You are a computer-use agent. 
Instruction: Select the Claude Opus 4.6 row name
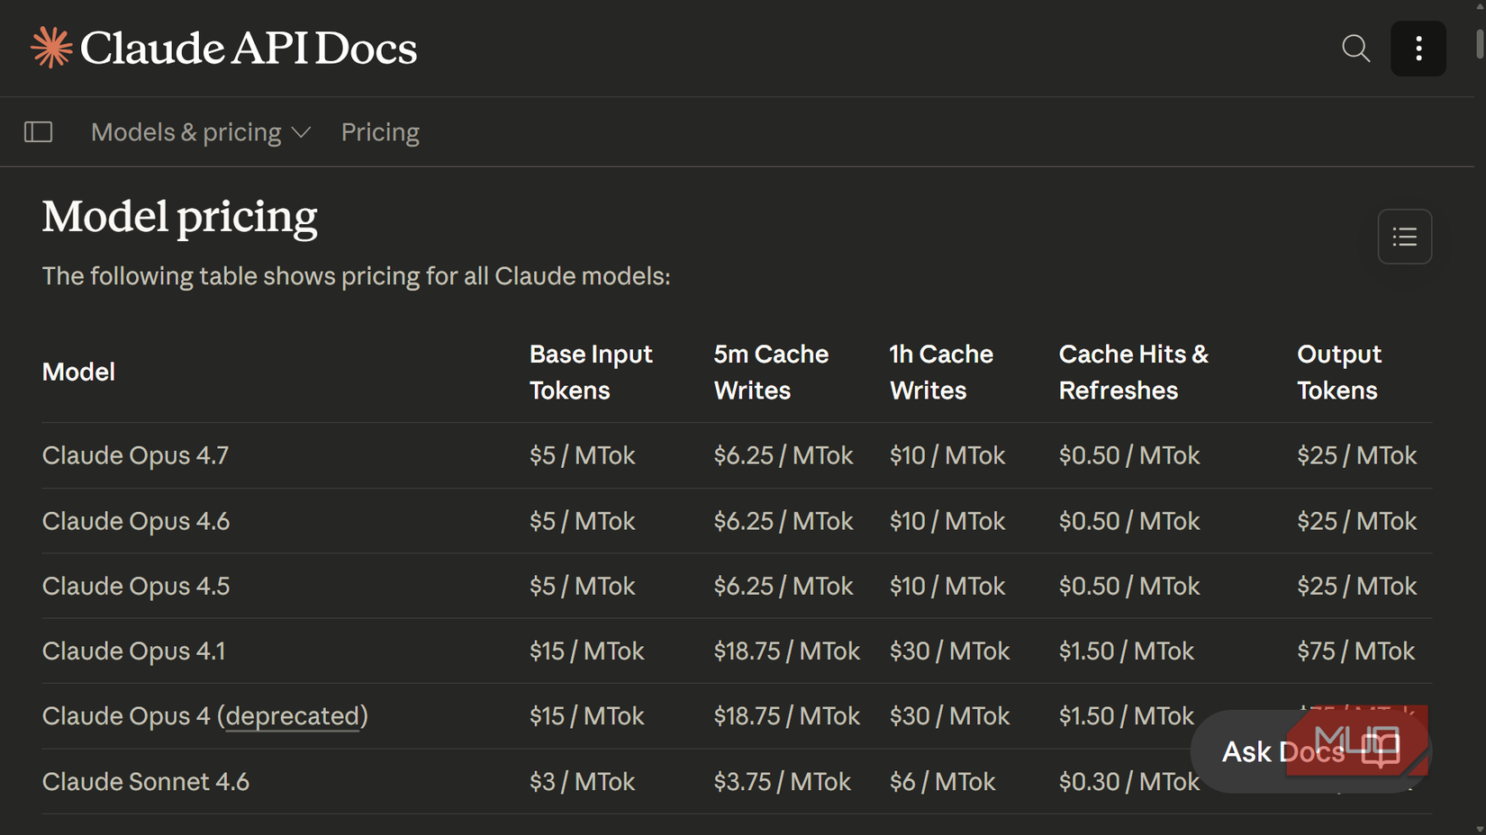[x=136, y=521]
